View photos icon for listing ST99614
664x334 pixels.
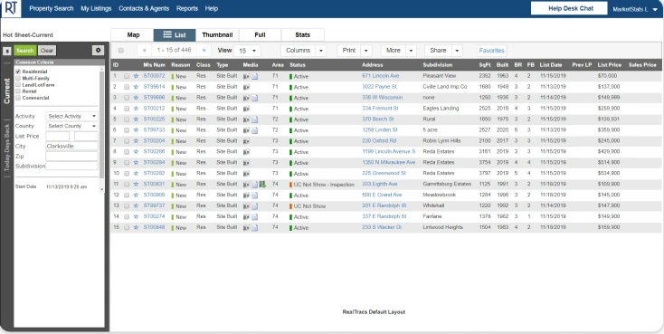click(246, 87)
